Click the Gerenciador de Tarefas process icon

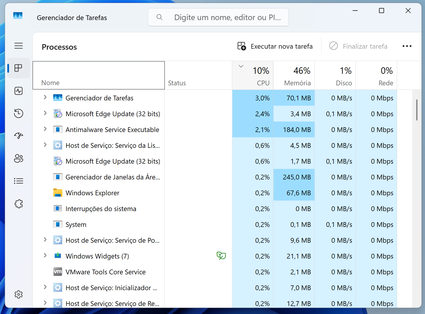tap(58, 98)
